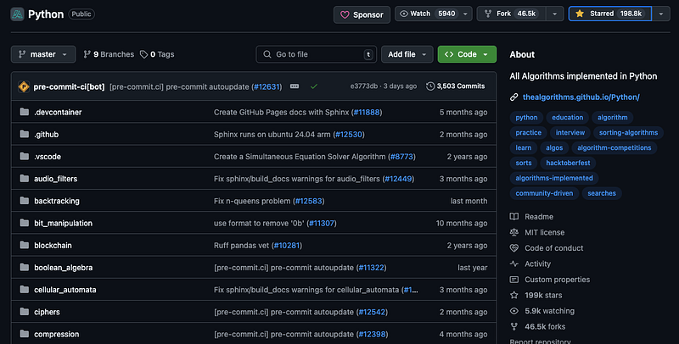Open the 5.9k watching link
679x344 pixels.
(x=549, y=311)
